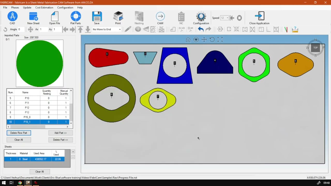Open the Configuration menu in menu bar

(65, 7)
